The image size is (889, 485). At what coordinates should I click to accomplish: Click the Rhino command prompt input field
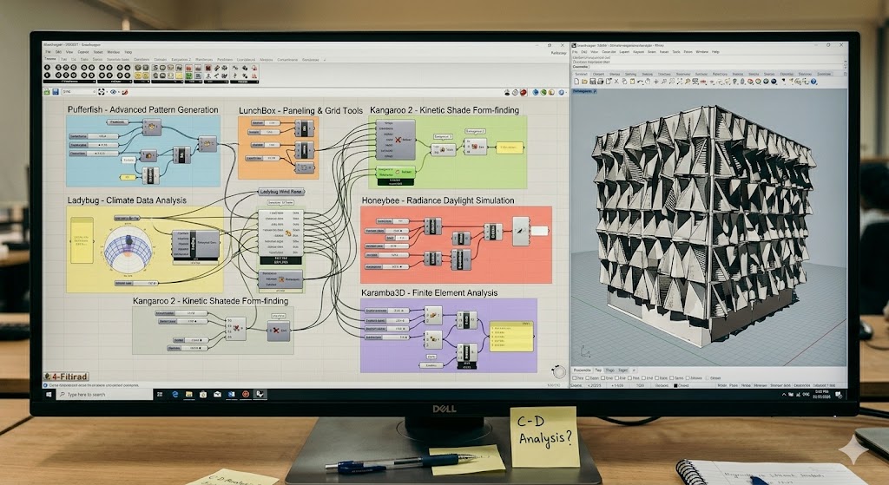tap(708, 67)
